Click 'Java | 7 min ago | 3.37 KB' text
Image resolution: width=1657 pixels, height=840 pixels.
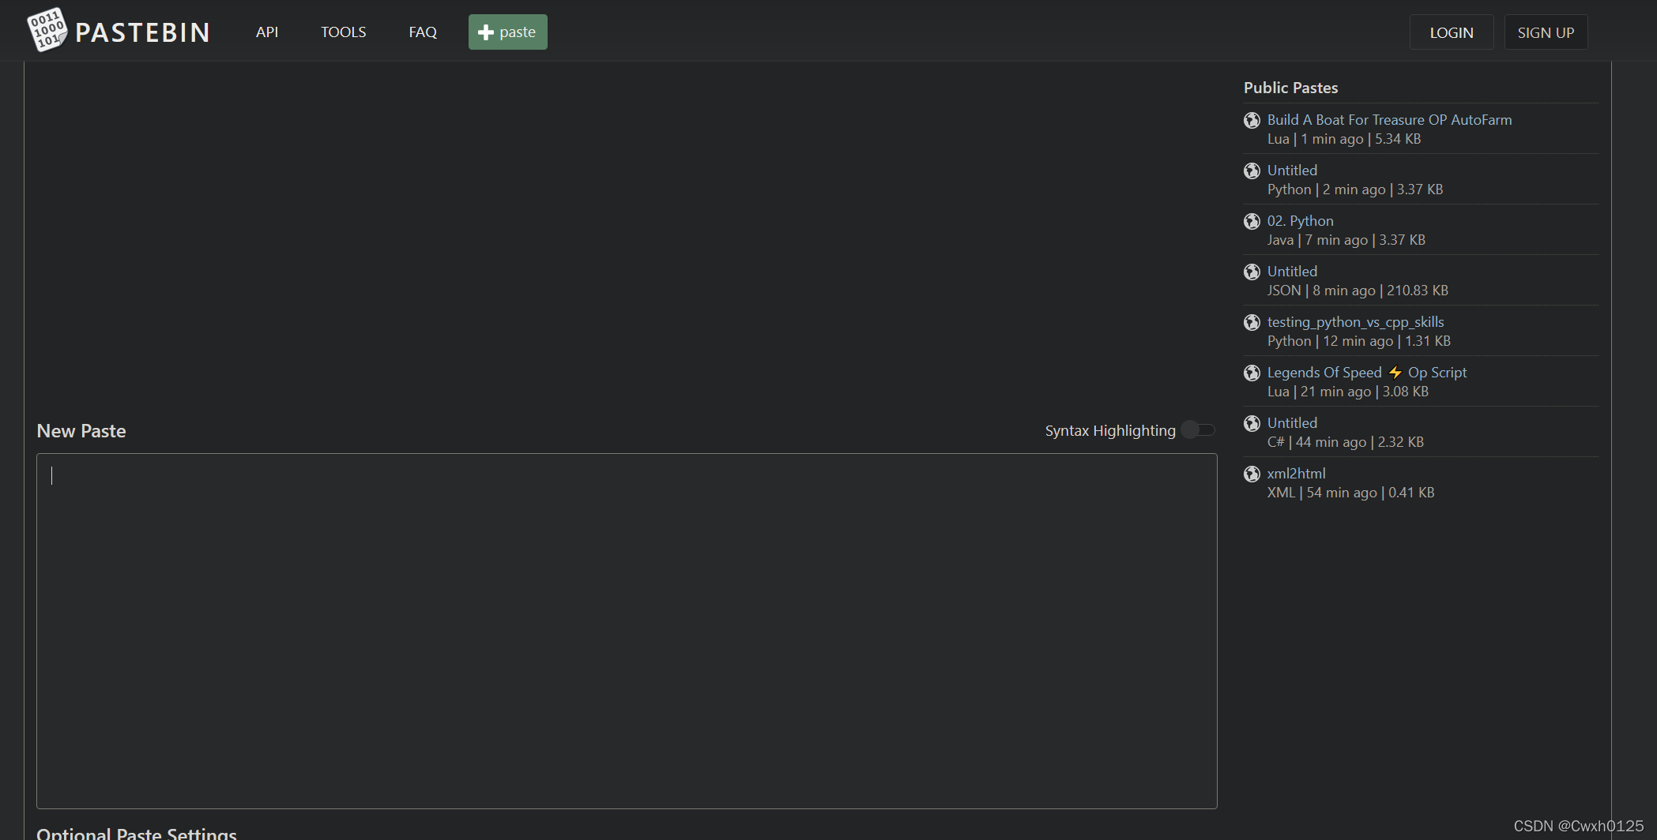(x=1346, y=240)
